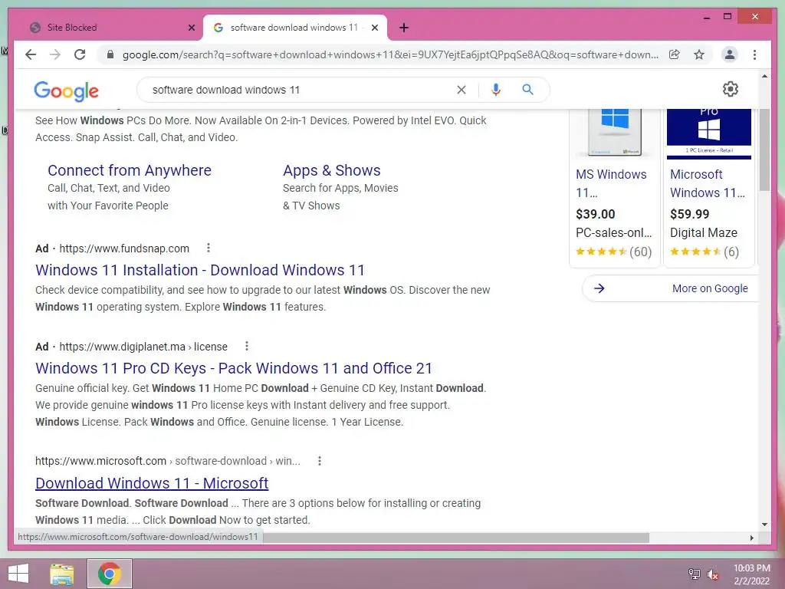Open ad options for digiplanet.ma

pyautogui.click(x=246, y=346)
